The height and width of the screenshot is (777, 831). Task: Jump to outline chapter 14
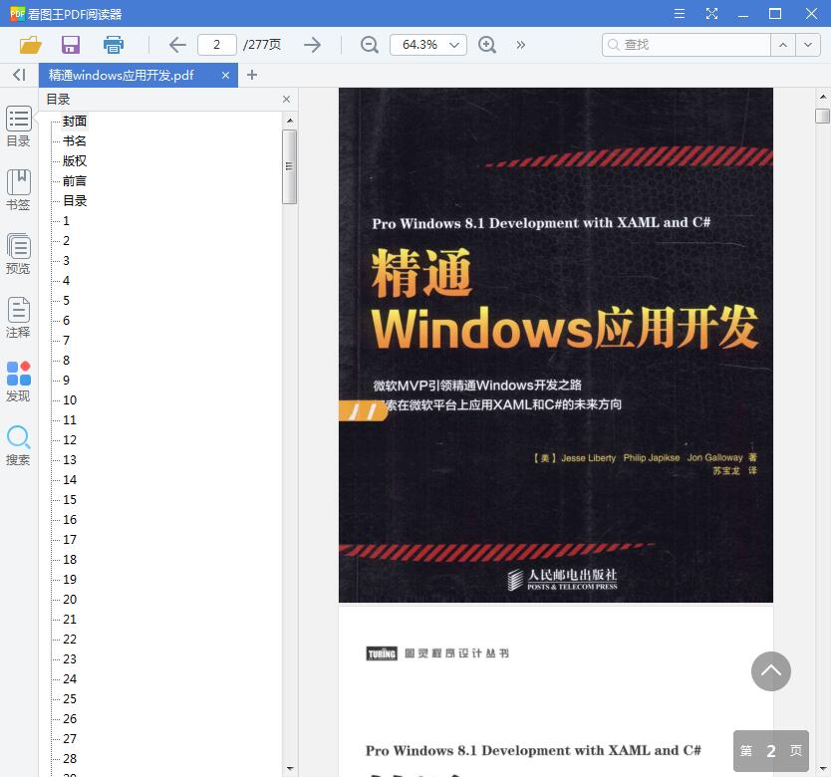click(x=70, y=480)
